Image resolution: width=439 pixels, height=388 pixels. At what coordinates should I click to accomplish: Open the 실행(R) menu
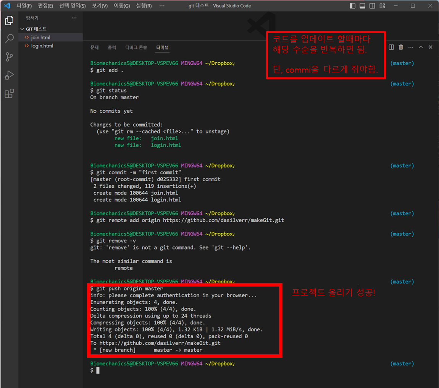tap(144, 6)
